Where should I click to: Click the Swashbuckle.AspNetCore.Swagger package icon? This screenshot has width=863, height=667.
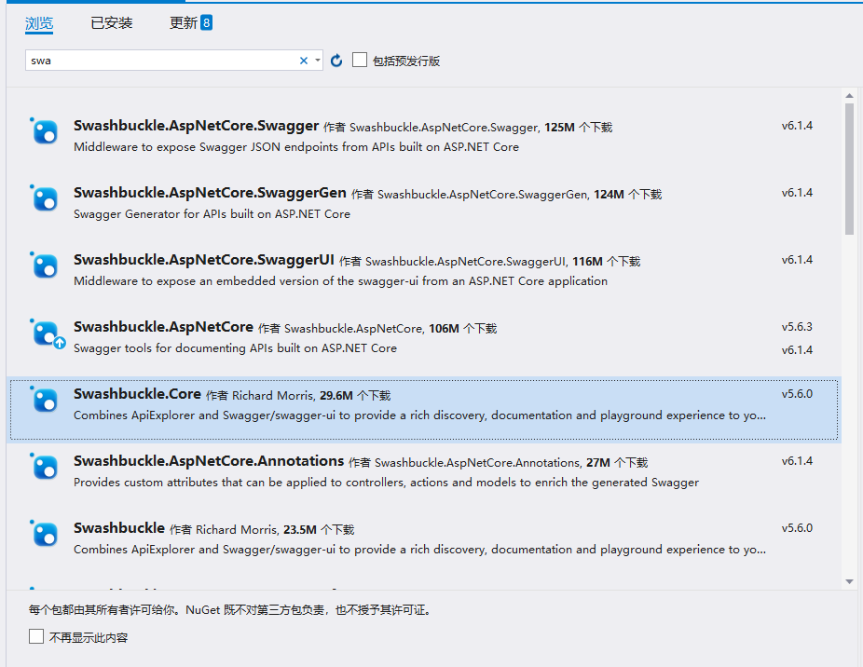point(44,132)
